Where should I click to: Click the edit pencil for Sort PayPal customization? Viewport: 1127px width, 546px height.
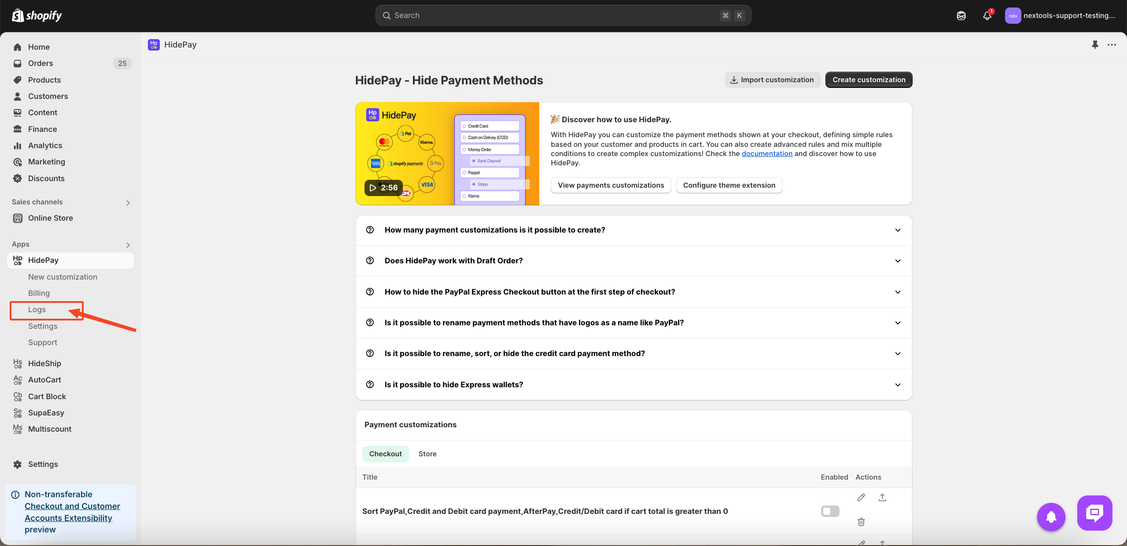861,497
